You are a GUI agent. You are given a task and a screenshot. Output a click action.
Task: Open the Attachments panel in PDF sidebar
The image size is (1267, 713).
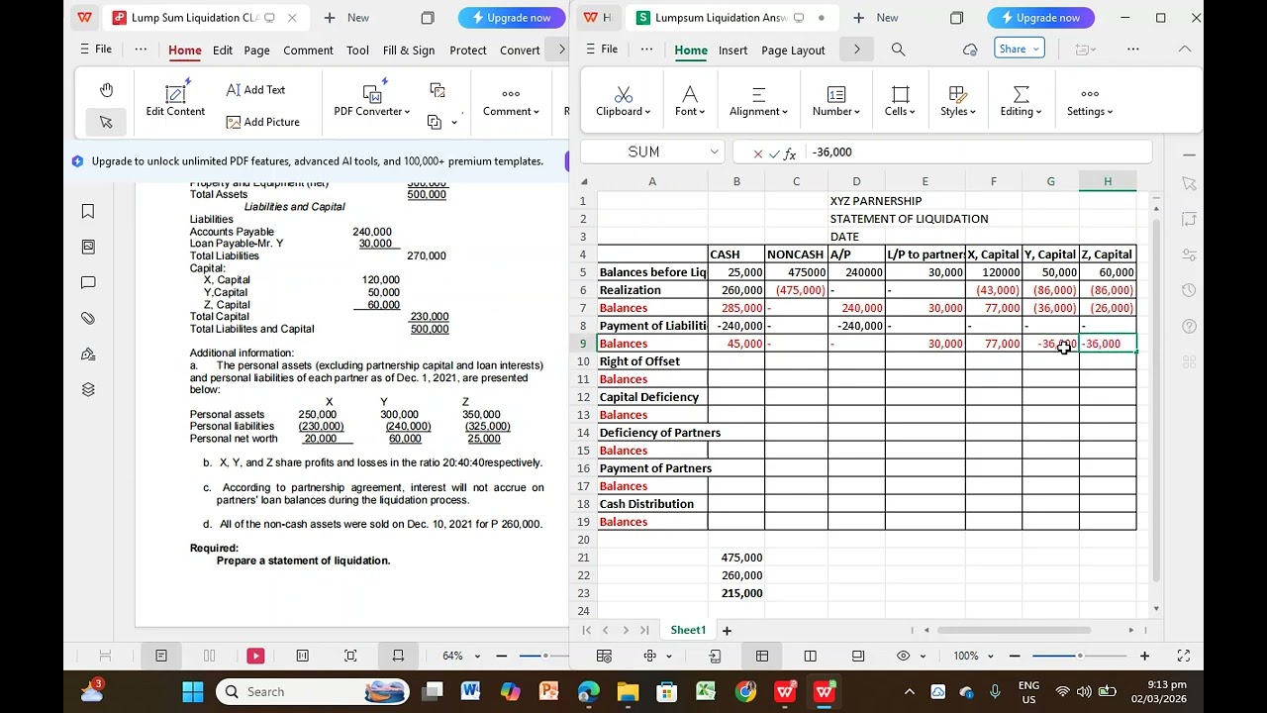tap(88, 318)
